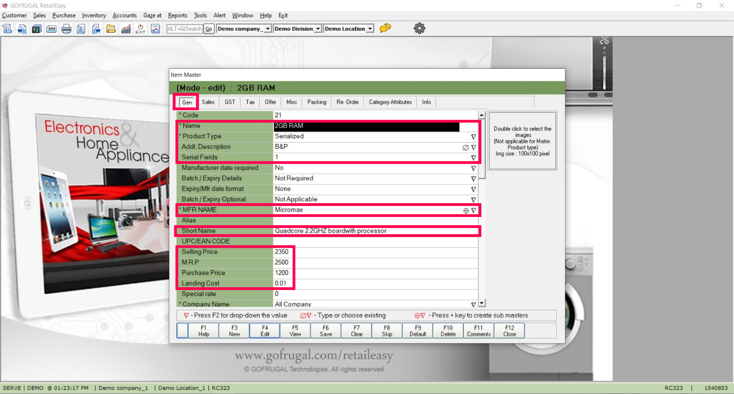Open the Purchase menu
The image size is (734, 394).
click(64, 16)
